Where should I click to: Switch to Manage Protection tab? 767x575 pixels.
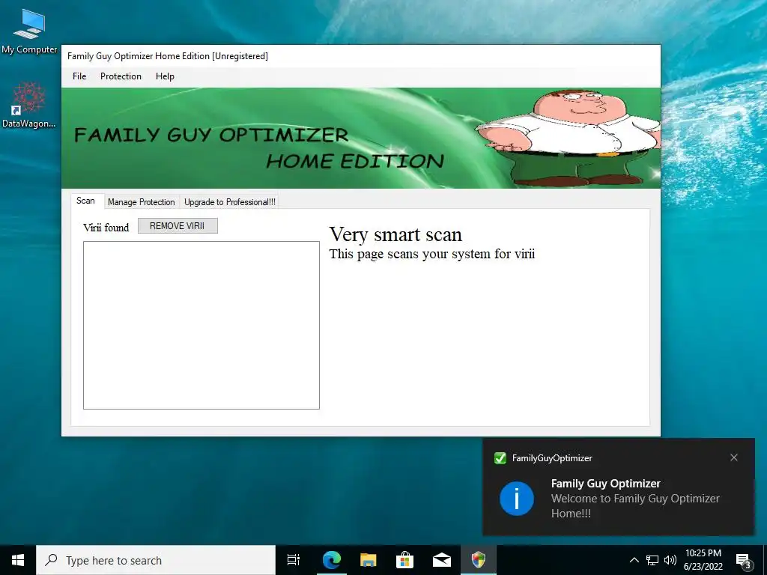click(142, 202)
